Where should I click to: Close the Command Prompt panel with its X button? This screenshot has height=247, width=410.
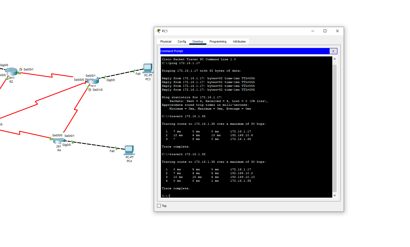click(333, 51)
